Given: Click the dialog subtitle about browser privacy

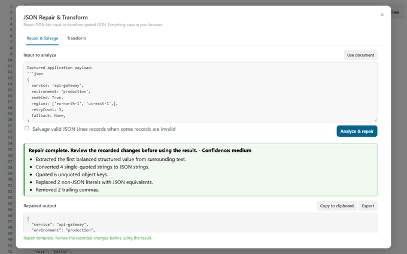Looking at the screenshot, I should 93,25.
